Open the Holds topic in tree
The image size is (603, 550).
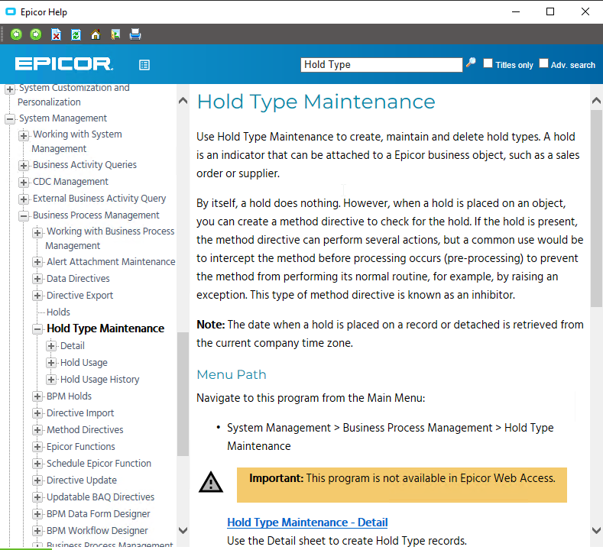click(x=58, y=312)
